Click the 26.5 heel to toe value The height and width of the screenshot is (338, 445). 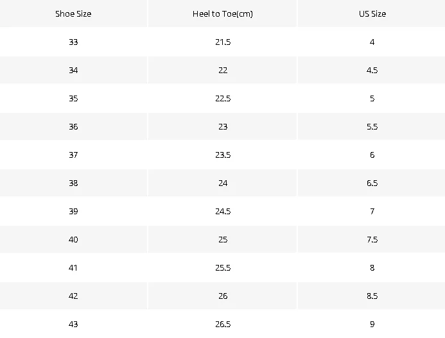223,324
